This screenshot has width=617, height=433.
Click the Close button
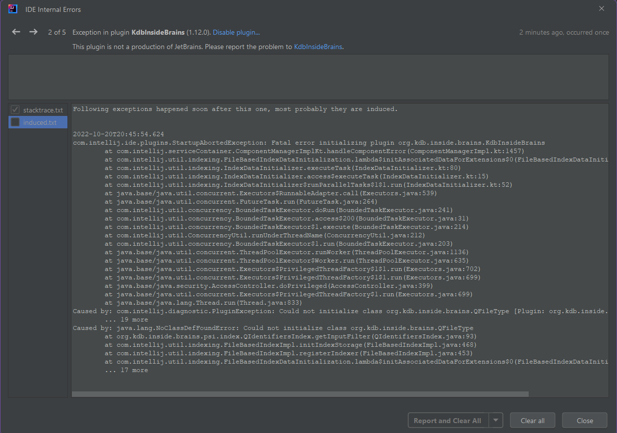click(585, 421)
